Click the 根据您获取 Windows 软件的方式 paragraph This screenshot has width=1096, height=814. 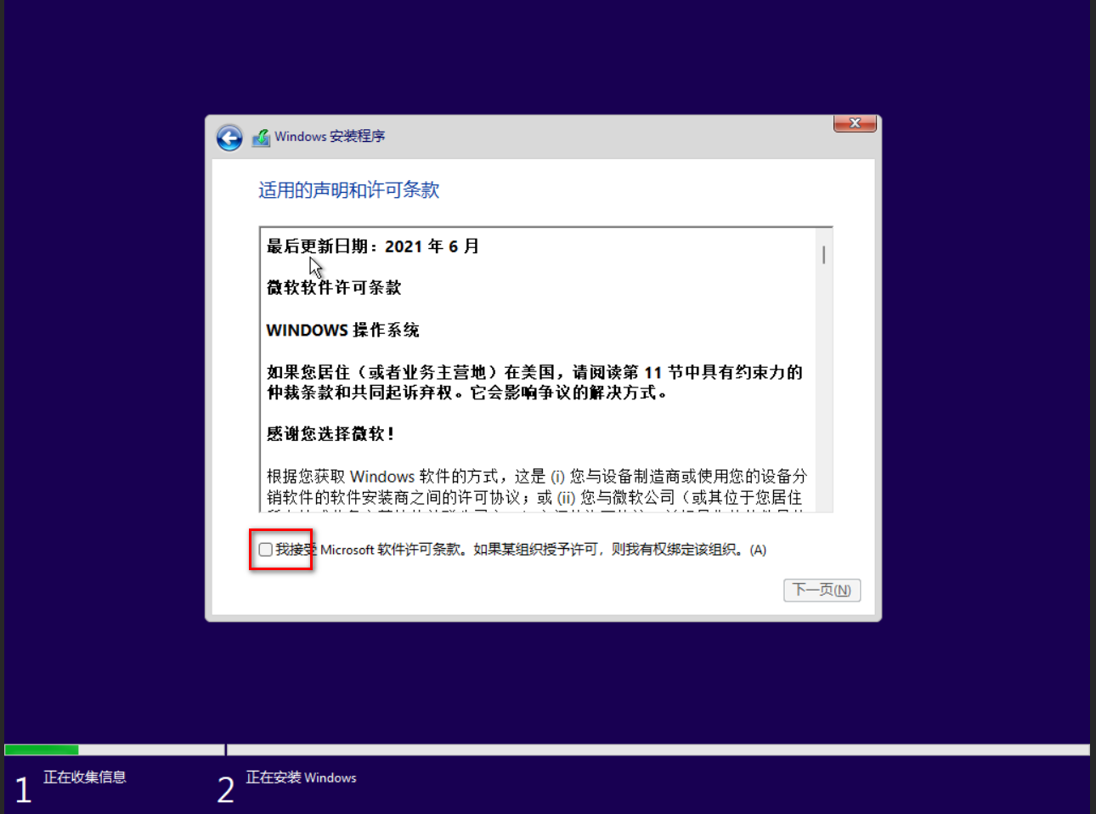537,487
